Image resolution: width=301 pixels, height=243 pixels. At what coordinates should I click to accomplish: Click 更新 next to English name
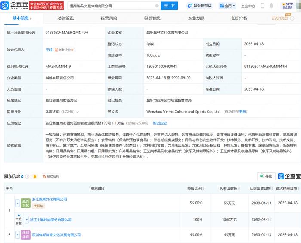(x=242, y=112)
